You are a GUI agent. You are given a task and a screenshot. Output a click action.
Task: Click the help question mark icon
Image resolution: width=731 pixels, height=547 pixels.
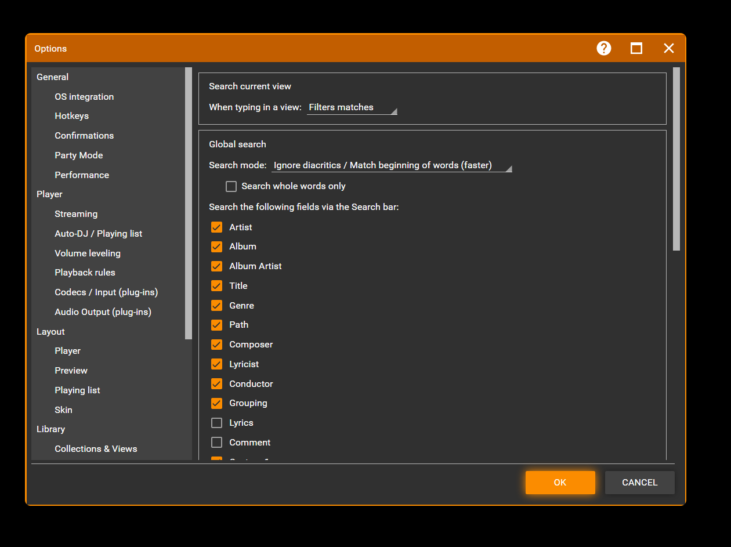[604, 48]
